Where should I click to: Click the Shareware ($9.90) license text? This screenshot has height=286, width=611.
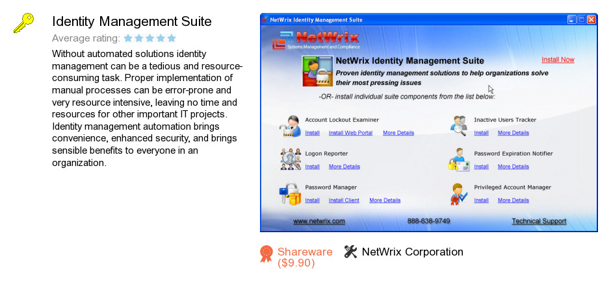point(305,257)
